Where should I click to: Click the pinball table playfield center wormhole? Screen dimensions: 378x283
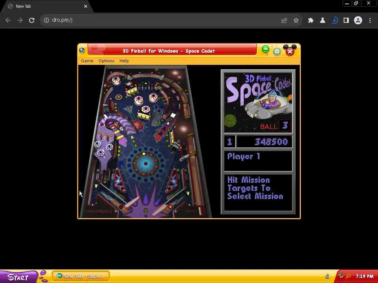pyautogui.click(x=145, y=164)
